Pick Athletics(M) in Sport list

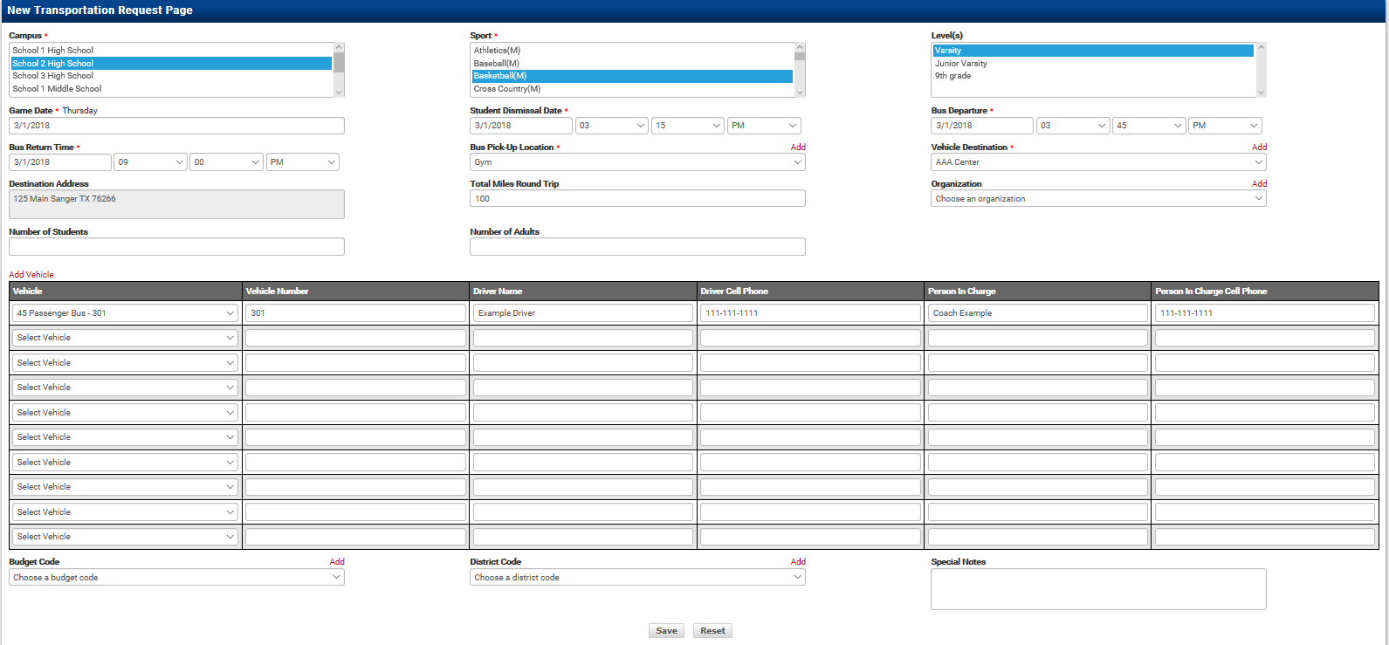(632, 51)
